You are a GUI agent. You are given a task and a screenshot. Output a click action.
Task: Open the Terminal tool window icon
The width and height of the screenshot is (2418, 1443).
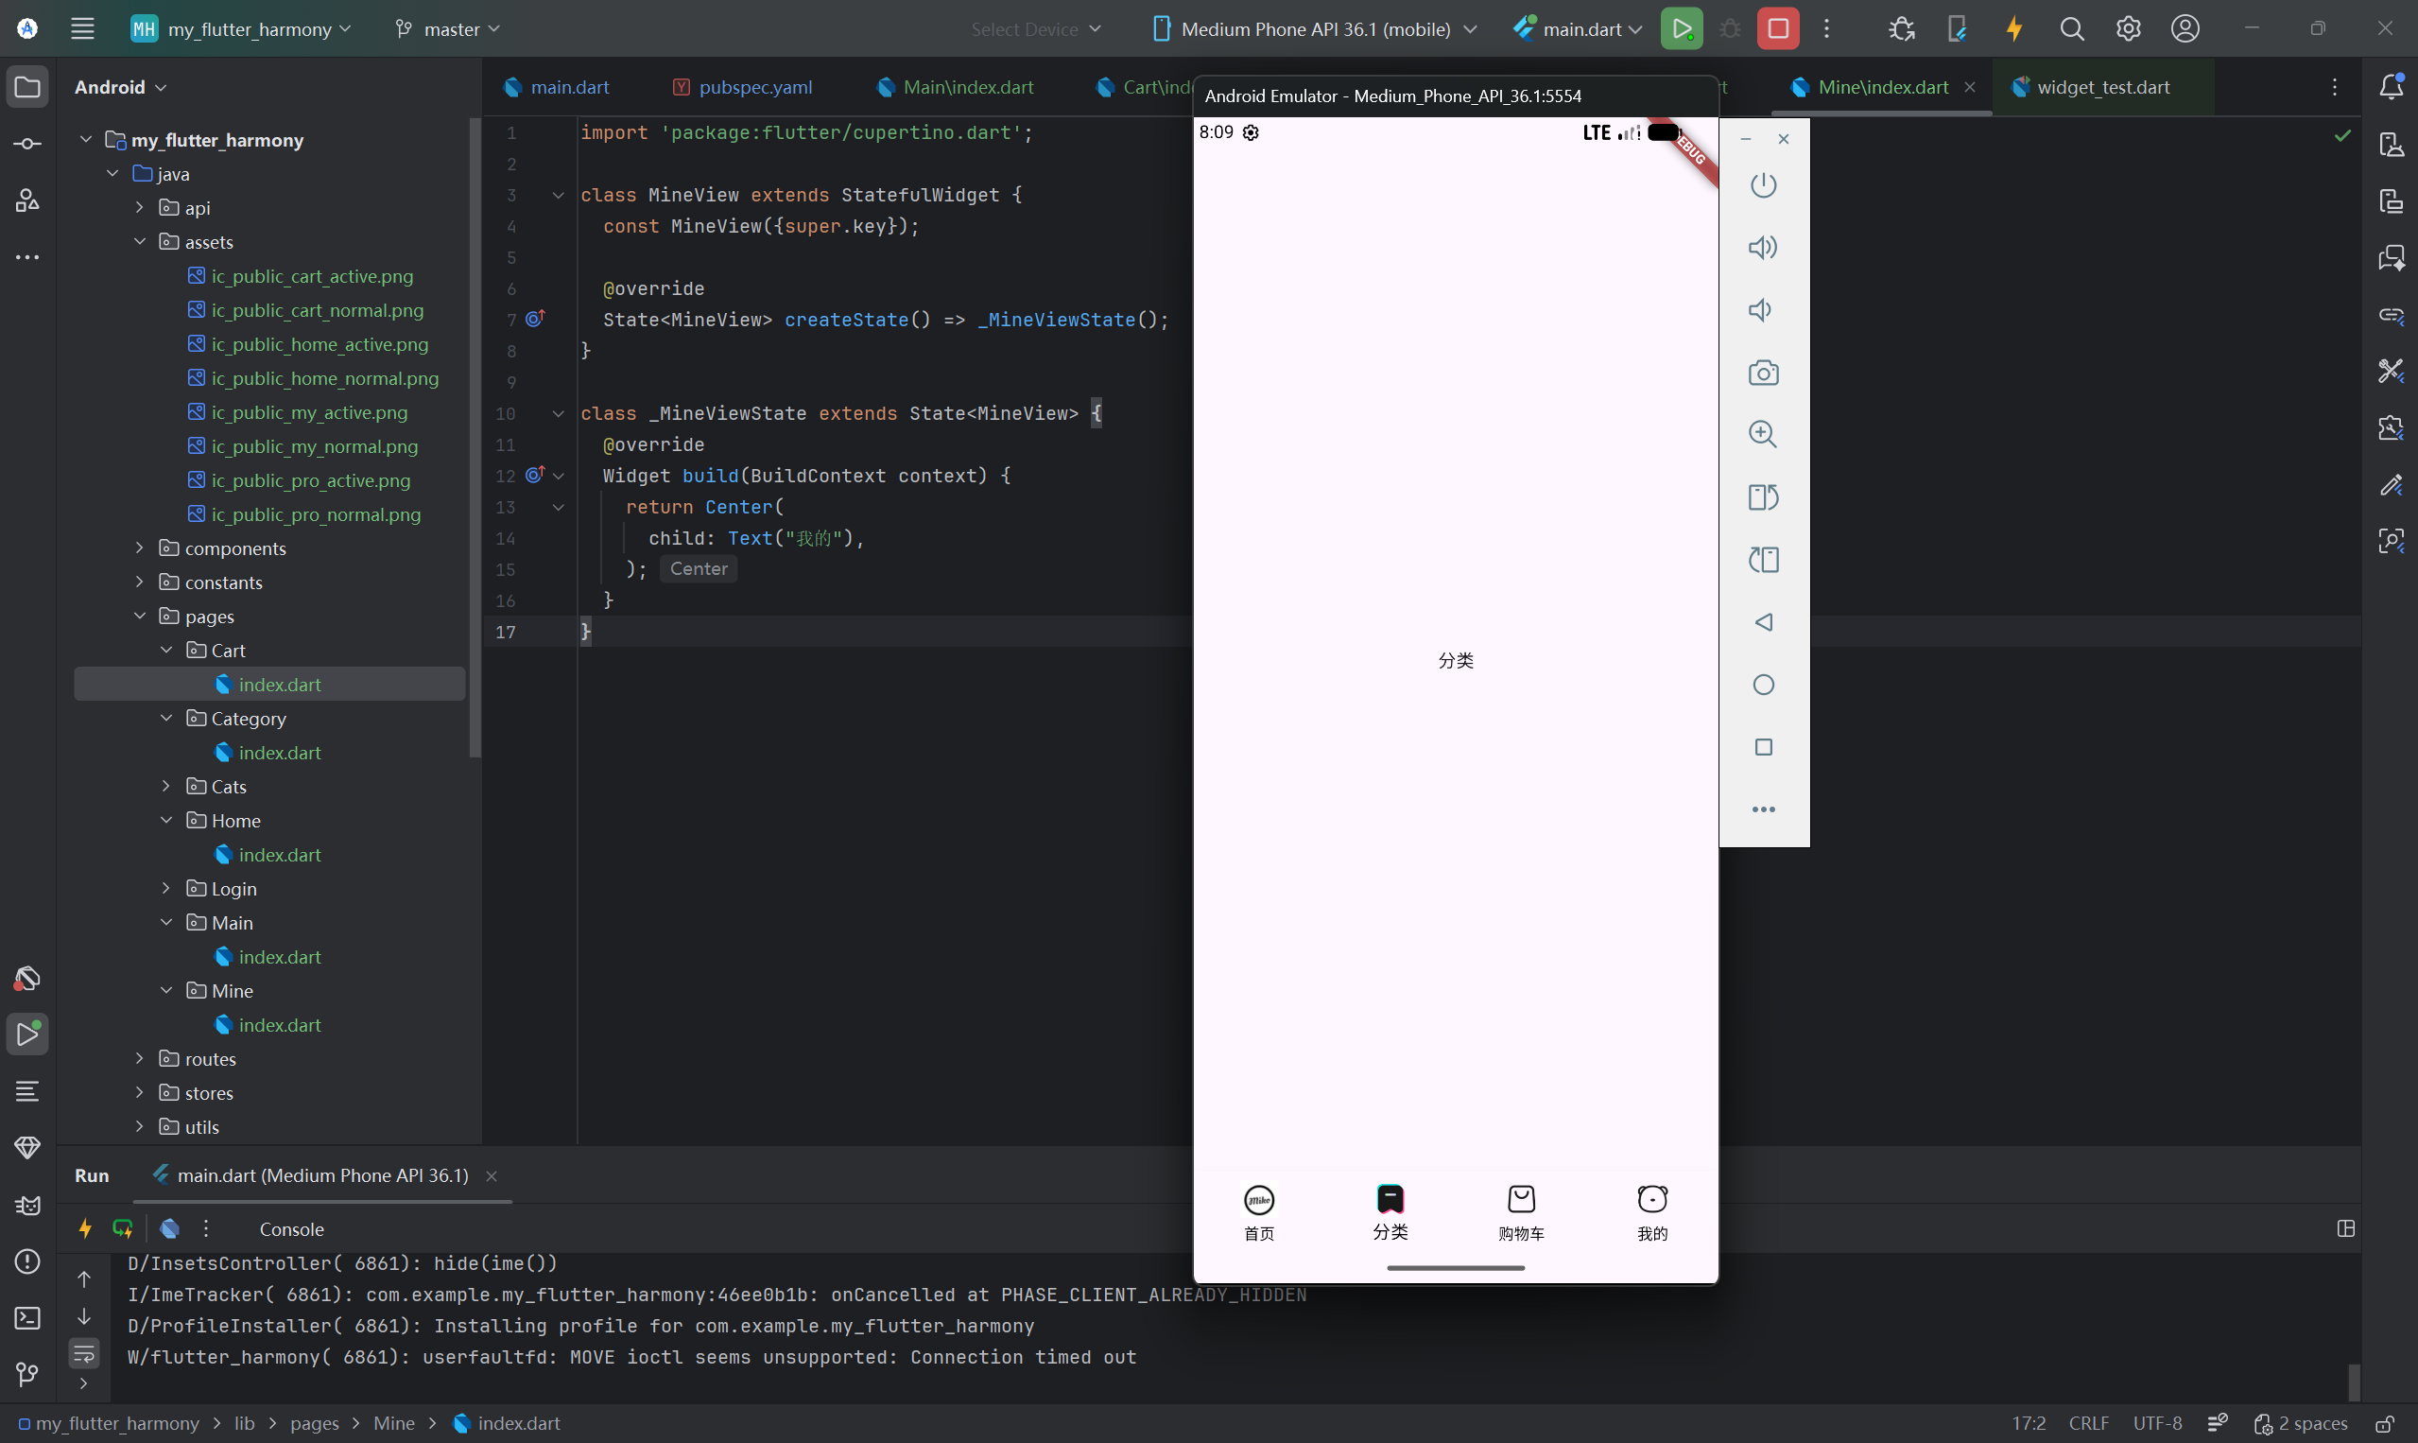pos(27,1317)
